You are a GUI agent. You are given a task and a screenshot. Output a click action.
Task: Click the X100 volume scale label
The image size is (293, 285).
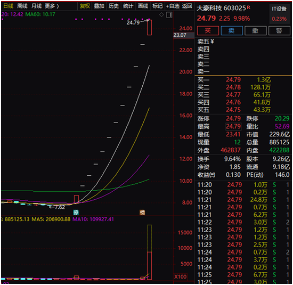point(181,276)
